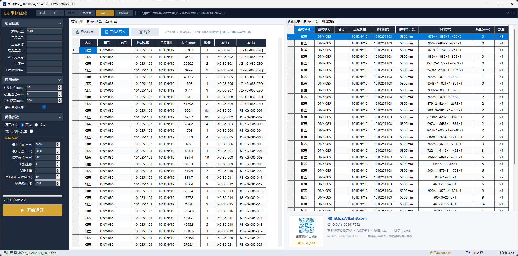Increase 最小长度 with the up spinner arrow
The image size is (518, 256).
coord(58,143)
